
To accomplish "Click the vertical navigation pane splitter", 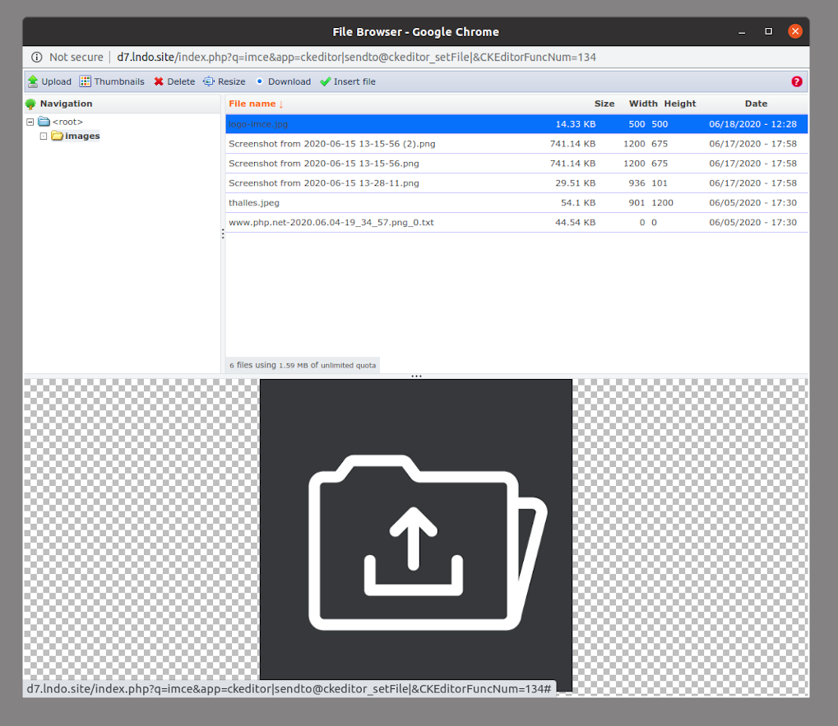I will [x=223, y=234].
